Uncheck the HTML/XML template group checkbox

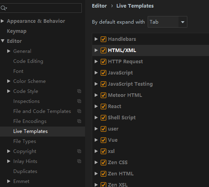103,50
